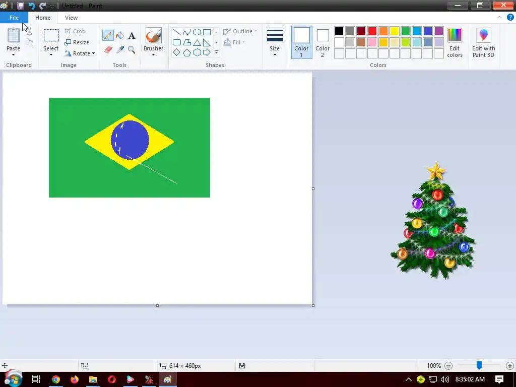Open Chrome from the taskbar
Screen dimensions: 516x387
[x=56, y=379]
